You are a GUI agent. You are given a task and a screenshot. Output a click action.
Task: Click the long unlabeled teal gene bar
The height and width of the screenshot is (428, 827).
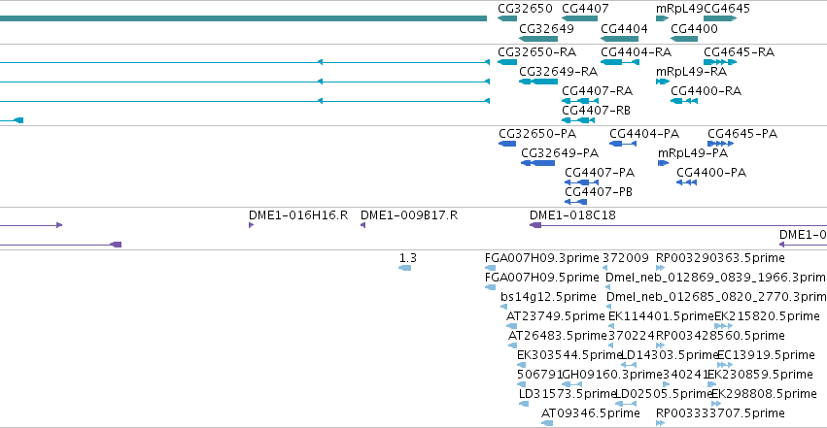tap(243, 18)
